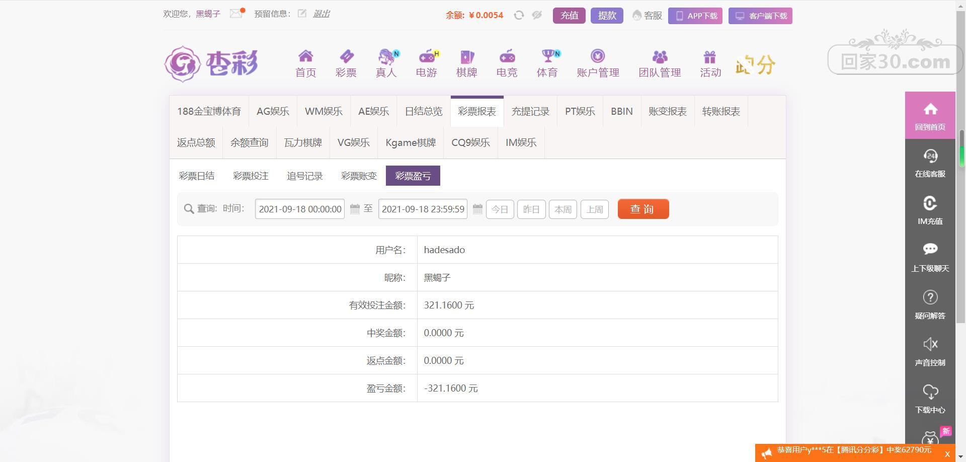Open 上下级聊天 chat icon
Image resolution: width=966 pixels, height=462 pixels.
930,258
